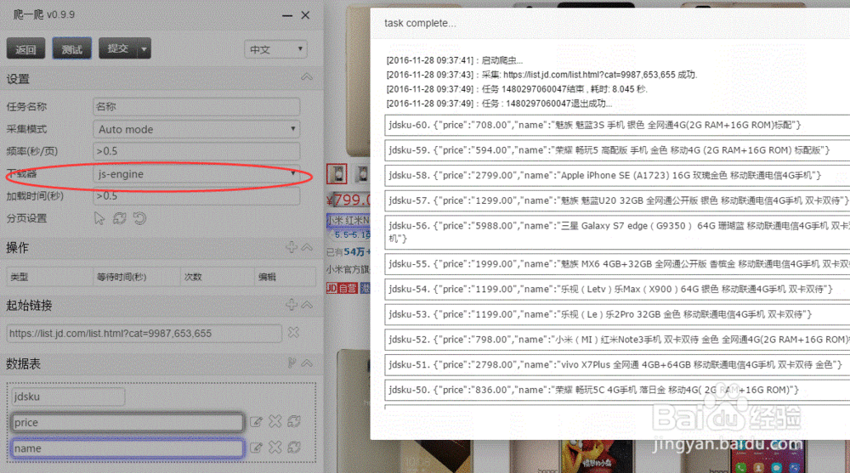The height and width of the screenshot is (473, 850).
Task: Click the 加载时间(秒) input field
Action: click(196, 195)
